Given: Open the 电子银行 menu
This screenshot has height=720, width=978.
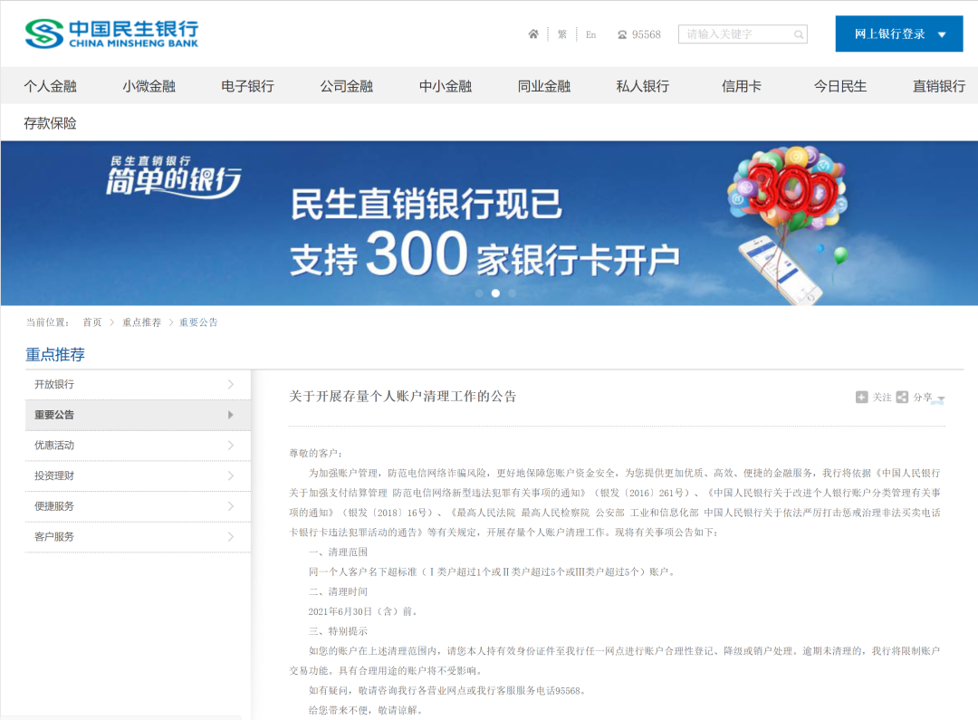Looking at the screenshot, I should 247,86.
